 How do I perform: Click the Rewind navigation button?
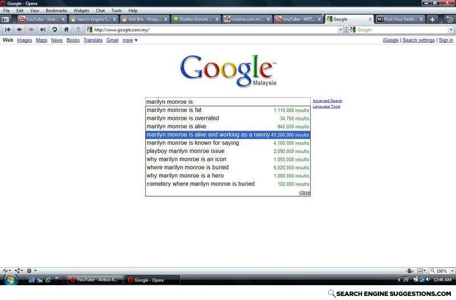click(x=8, y=30)
